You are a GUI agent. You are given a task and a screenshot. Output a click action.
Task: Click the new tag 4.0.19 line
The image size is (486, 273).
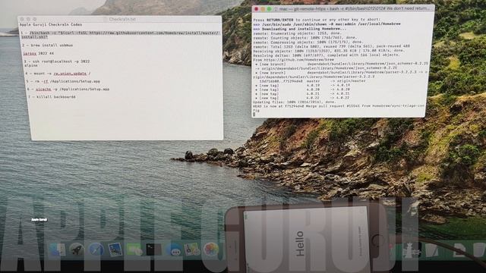click(x=302, y=85)
